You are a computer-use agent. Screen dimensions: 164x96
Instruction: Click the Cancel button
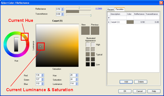(x=139, y=91)
